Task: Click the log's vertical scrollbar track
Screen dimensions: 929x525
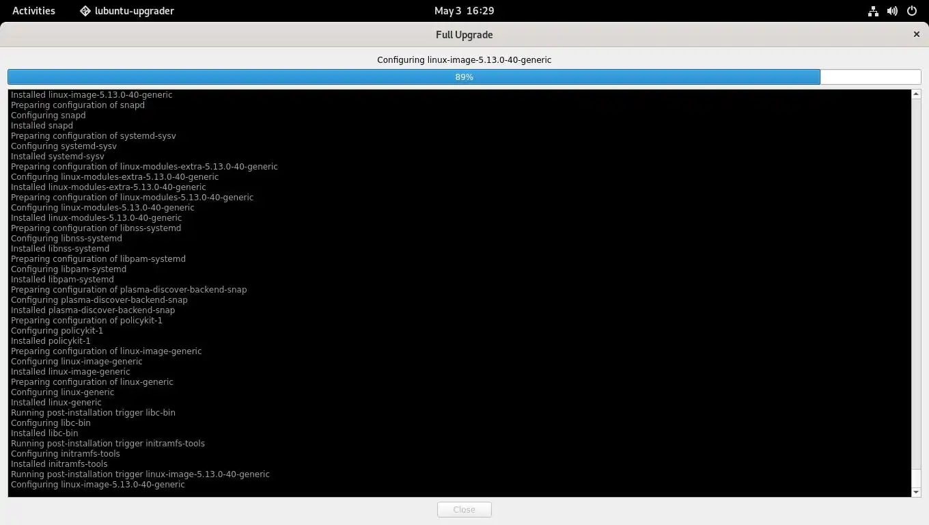Action: 916,284
